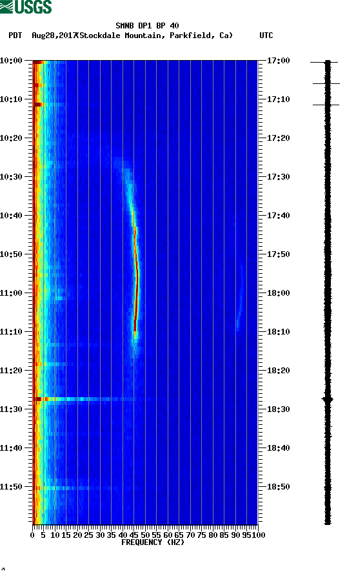Click the 'FREQUENCY (HZ)' axis title
The width and height of the screenshot is (356, 576).
(x=153, y=542)
